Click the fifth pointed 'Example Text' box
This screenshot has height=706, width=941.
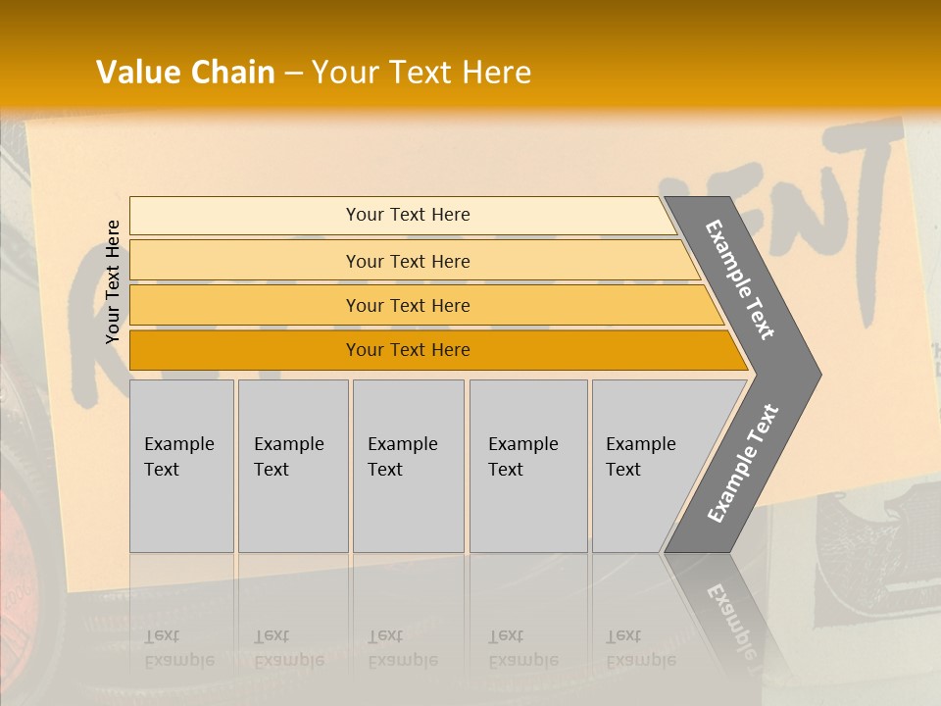(x=647, y=466)
